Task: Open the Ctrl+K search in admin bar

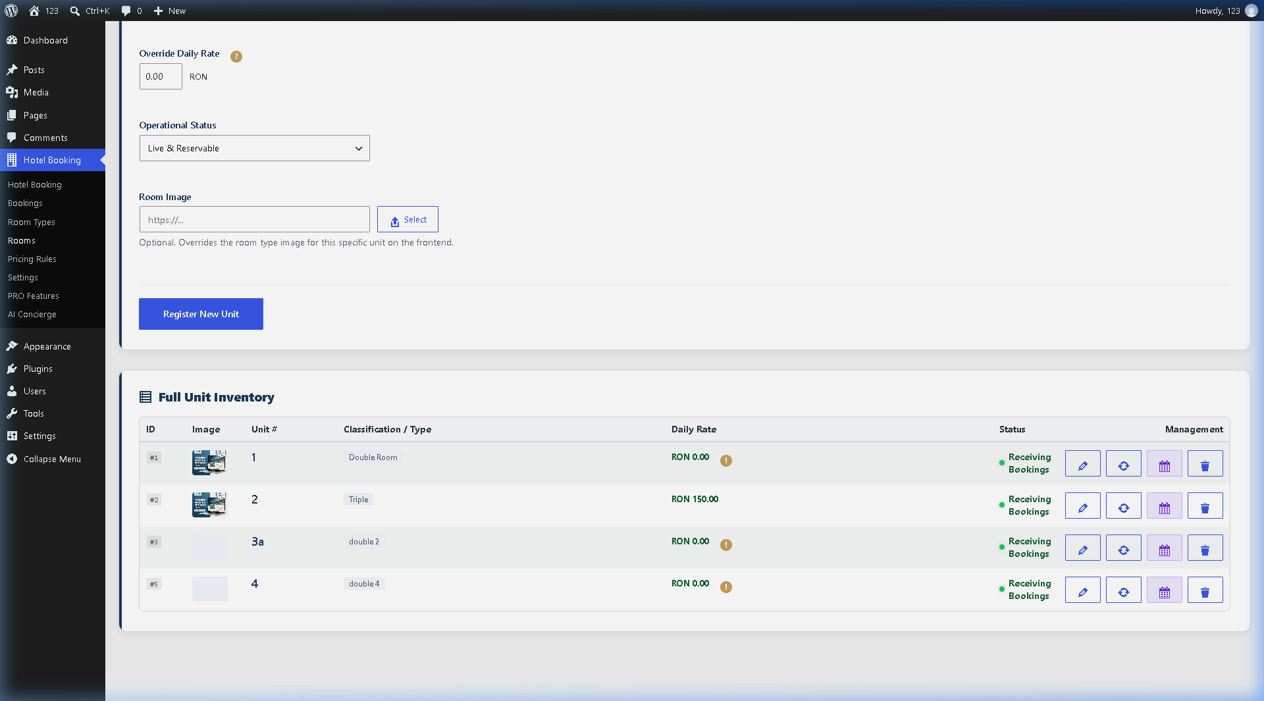Action: pos(90,11)
